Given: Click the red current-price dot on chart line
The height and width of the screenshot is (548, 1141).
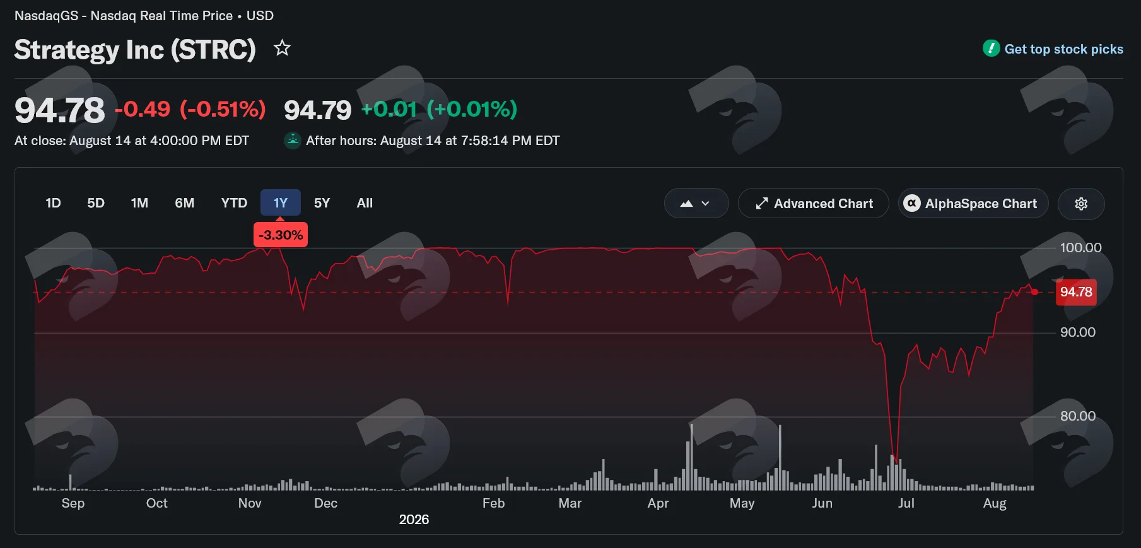Looking at the screenshot, I should 1035,292.
